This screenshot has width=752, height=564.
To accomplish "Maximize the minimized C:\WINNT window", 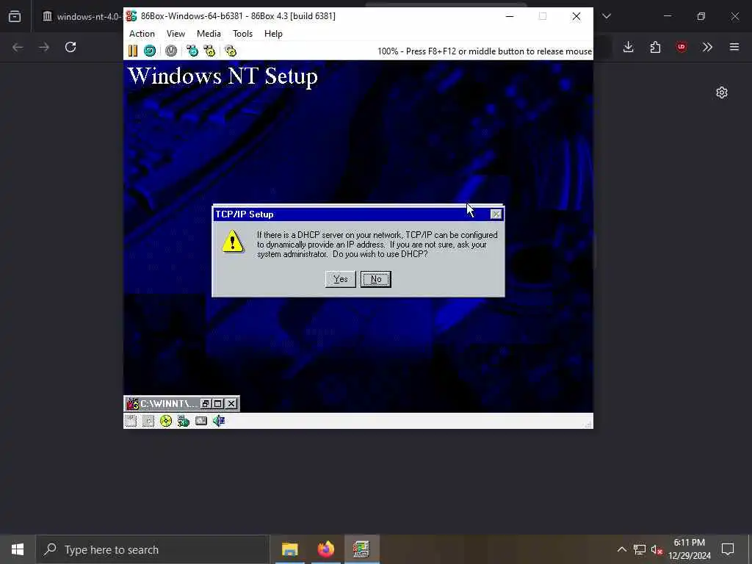I will 217,404.
